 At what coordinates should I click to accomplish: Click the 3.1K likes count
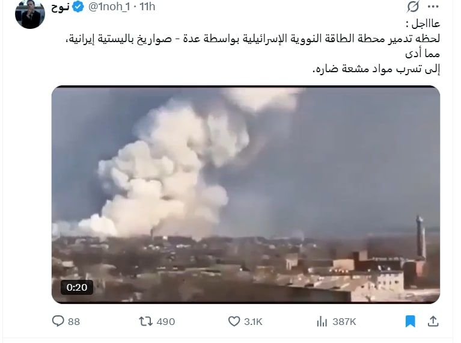pos(253,321)
